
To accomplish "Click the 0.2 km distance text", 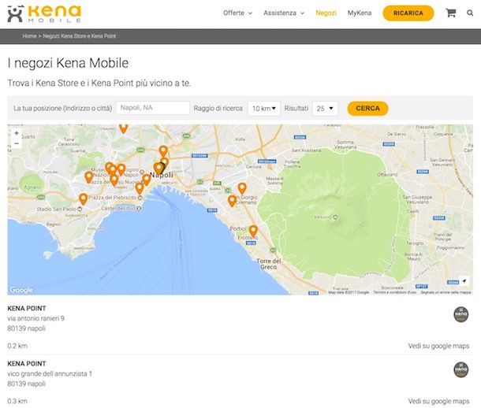I will tap(17, 346).
